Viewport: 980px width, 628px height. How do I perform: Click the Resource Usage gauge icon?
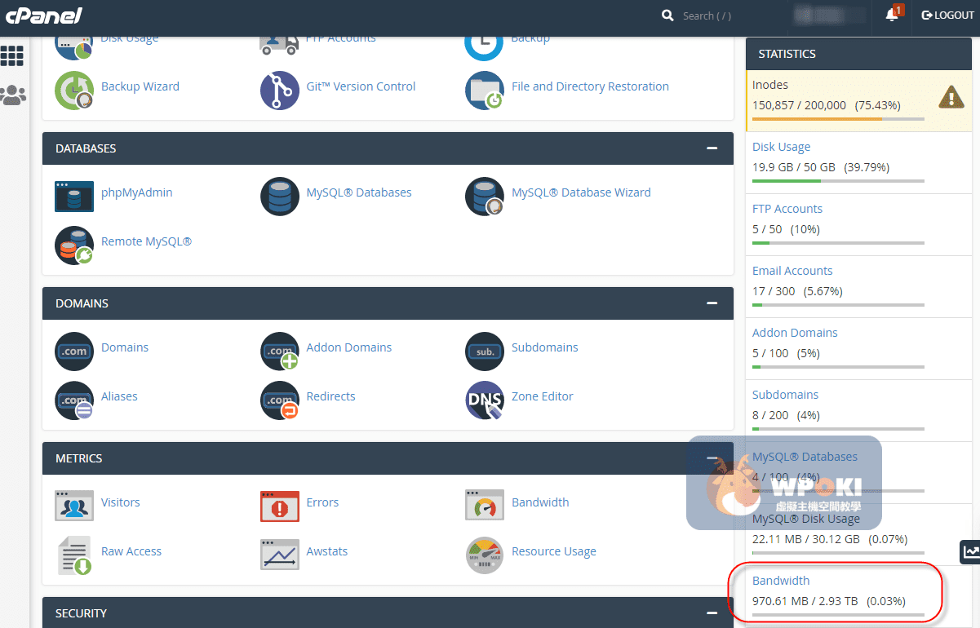pyautogui.click(x=485, y=555)
